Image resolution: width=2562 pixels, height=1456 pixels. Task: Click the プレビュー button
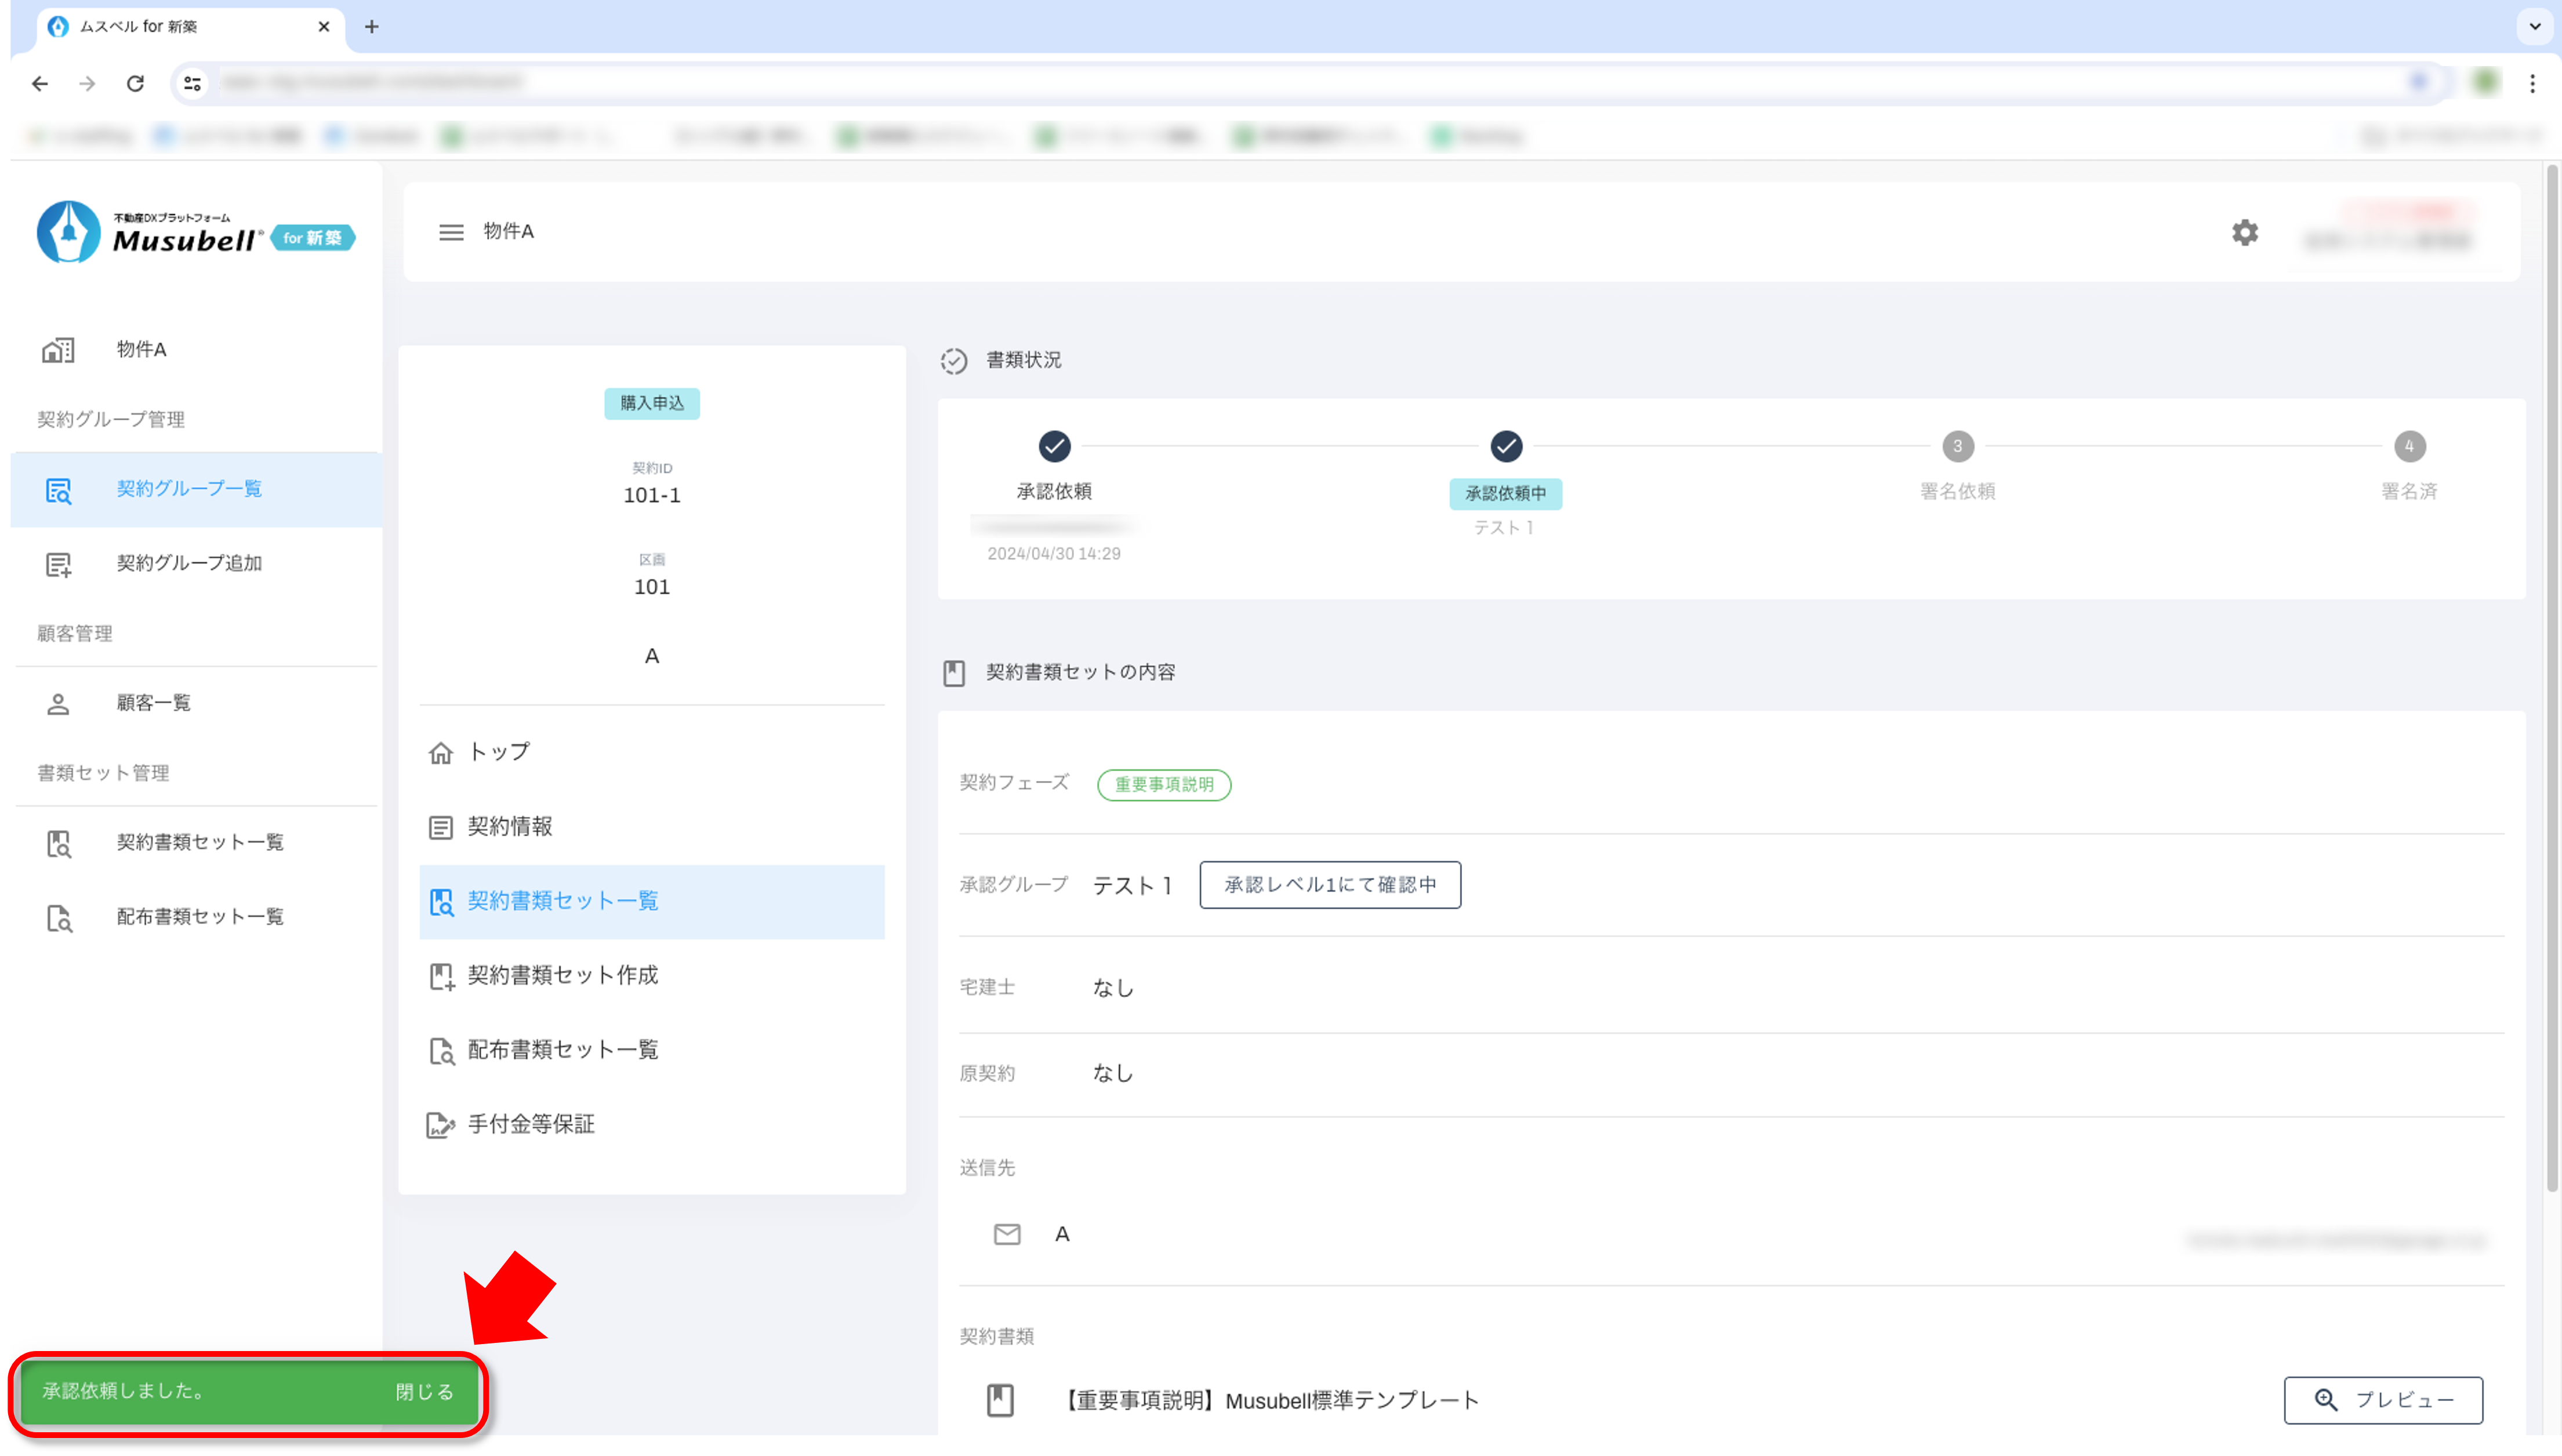tap(2383, 1400)
